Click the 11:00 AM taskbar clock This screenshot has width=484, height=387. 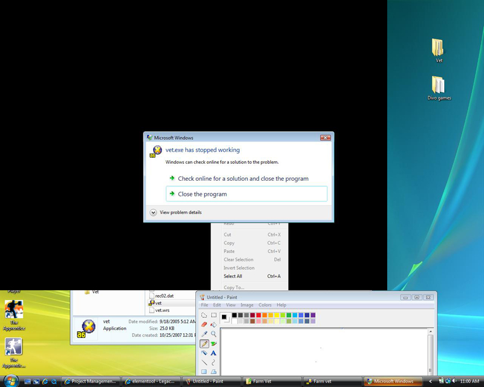[469, 382]
